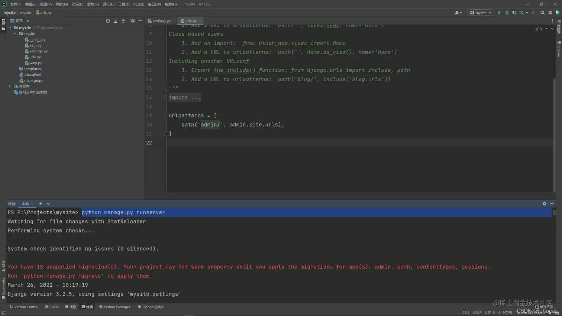Select manage.py in the project tree

coord(31,81)
